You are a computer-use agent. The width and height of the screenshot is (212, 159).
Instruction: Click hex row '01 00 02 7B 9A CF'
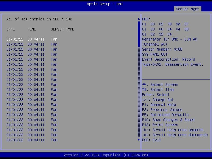[x=165, y=24]
